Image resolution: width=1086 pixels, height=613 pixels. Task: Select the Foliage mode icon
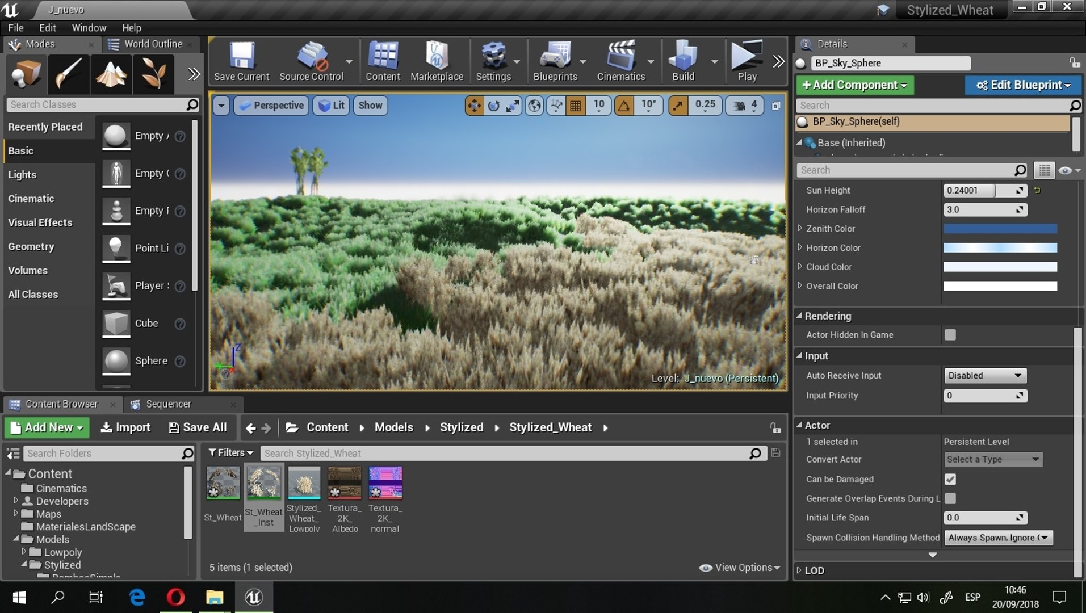click(x=153, y=74)
